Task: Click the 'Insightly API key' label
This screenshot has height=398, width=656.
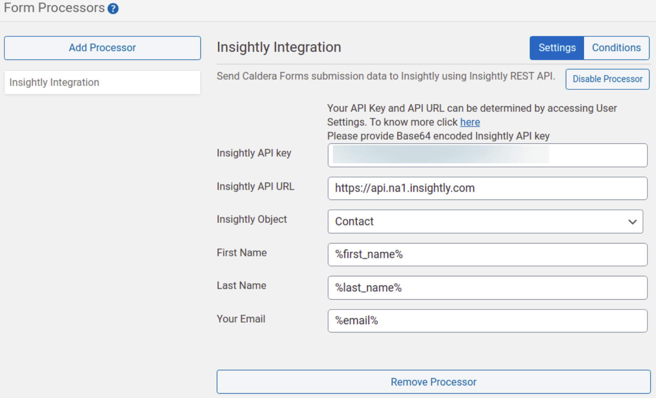Action: pyautogui.click(x=254, y=153)
